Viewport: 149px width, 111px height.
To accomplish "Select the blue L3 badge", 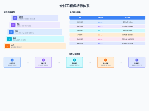I will click(11, 32).
